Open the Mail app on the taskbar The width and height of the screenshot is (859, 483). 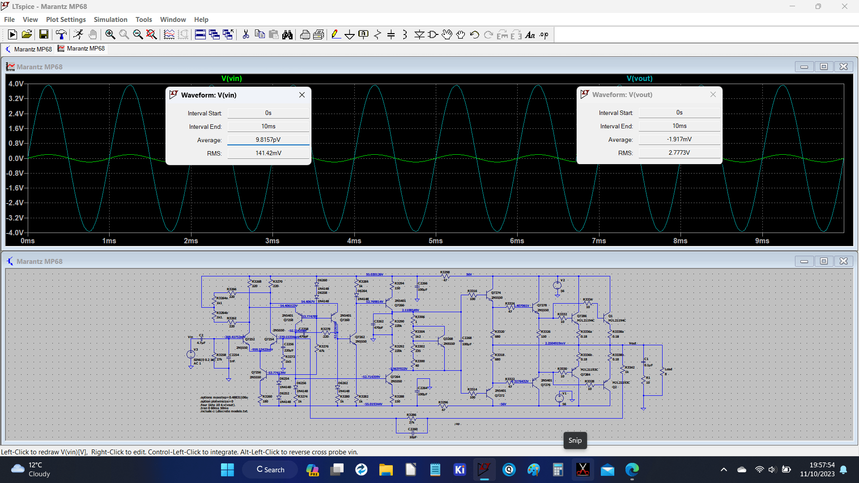pyautogui.click(x=607, y=470)
